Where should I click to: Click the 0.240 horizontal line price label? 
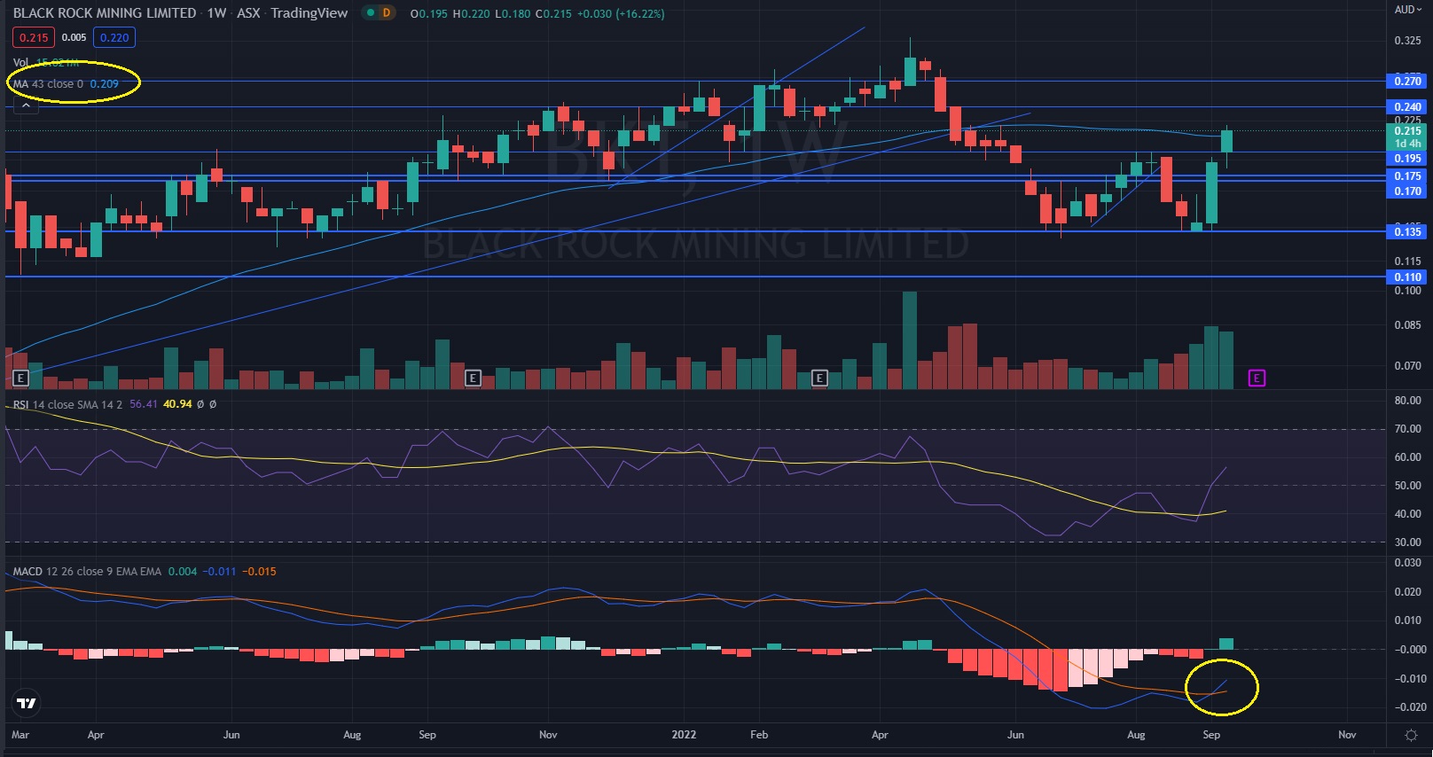point(1406,106)
